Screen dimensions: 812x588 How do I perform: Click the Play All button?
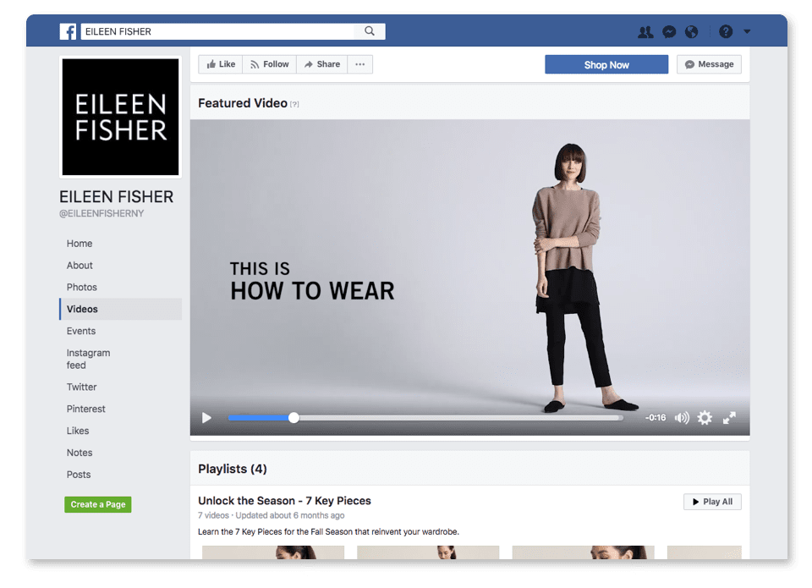click(712, 502)
